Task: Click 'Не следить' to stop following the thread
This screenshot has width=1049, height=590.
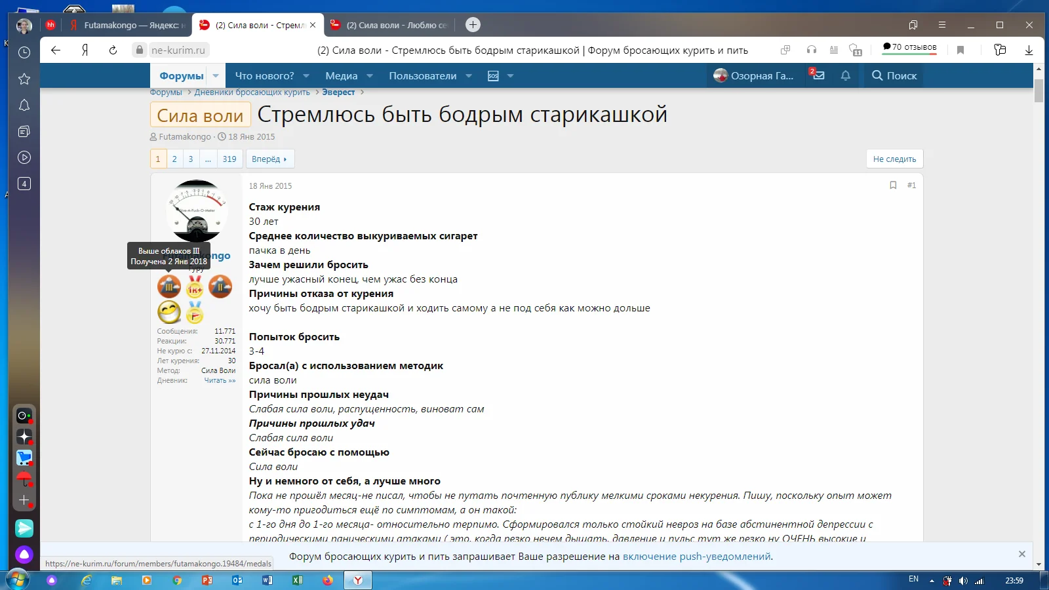Action: click(x=894, y=159)
